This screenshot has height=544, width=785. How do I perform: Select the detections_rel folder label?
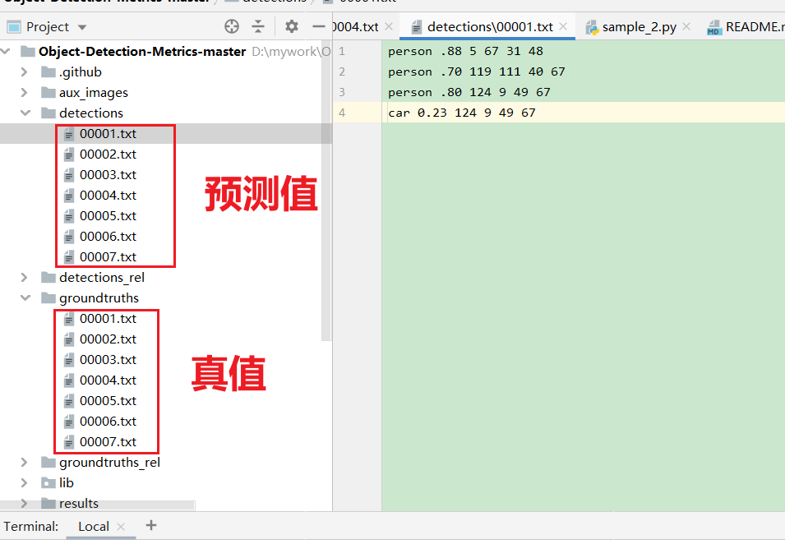tap(102, 277)
